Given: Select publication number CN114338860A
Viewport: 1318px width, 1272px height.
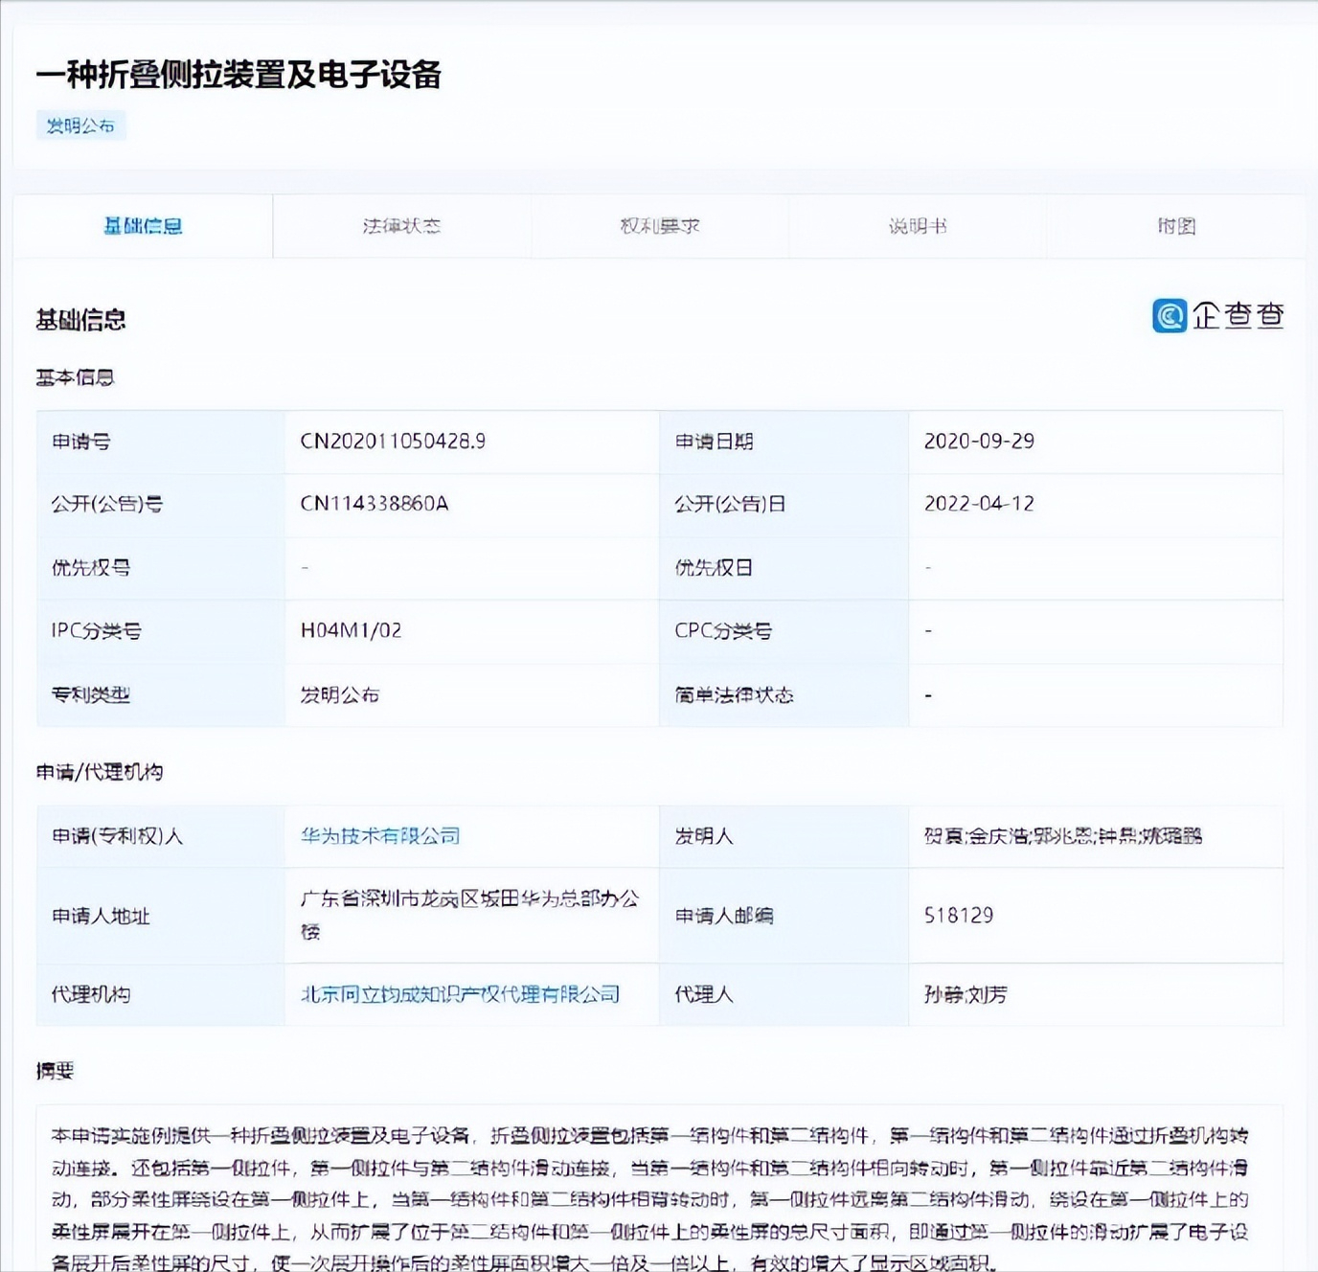Looking at the screenshot, I should coord(375,504).
